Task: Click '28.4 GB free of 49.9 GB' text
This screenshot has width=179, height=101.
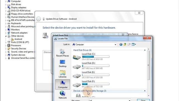Action: 92,59
